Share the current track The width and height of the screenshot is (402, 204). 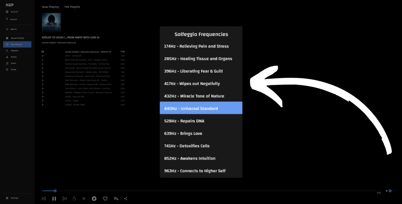point(126,199)
